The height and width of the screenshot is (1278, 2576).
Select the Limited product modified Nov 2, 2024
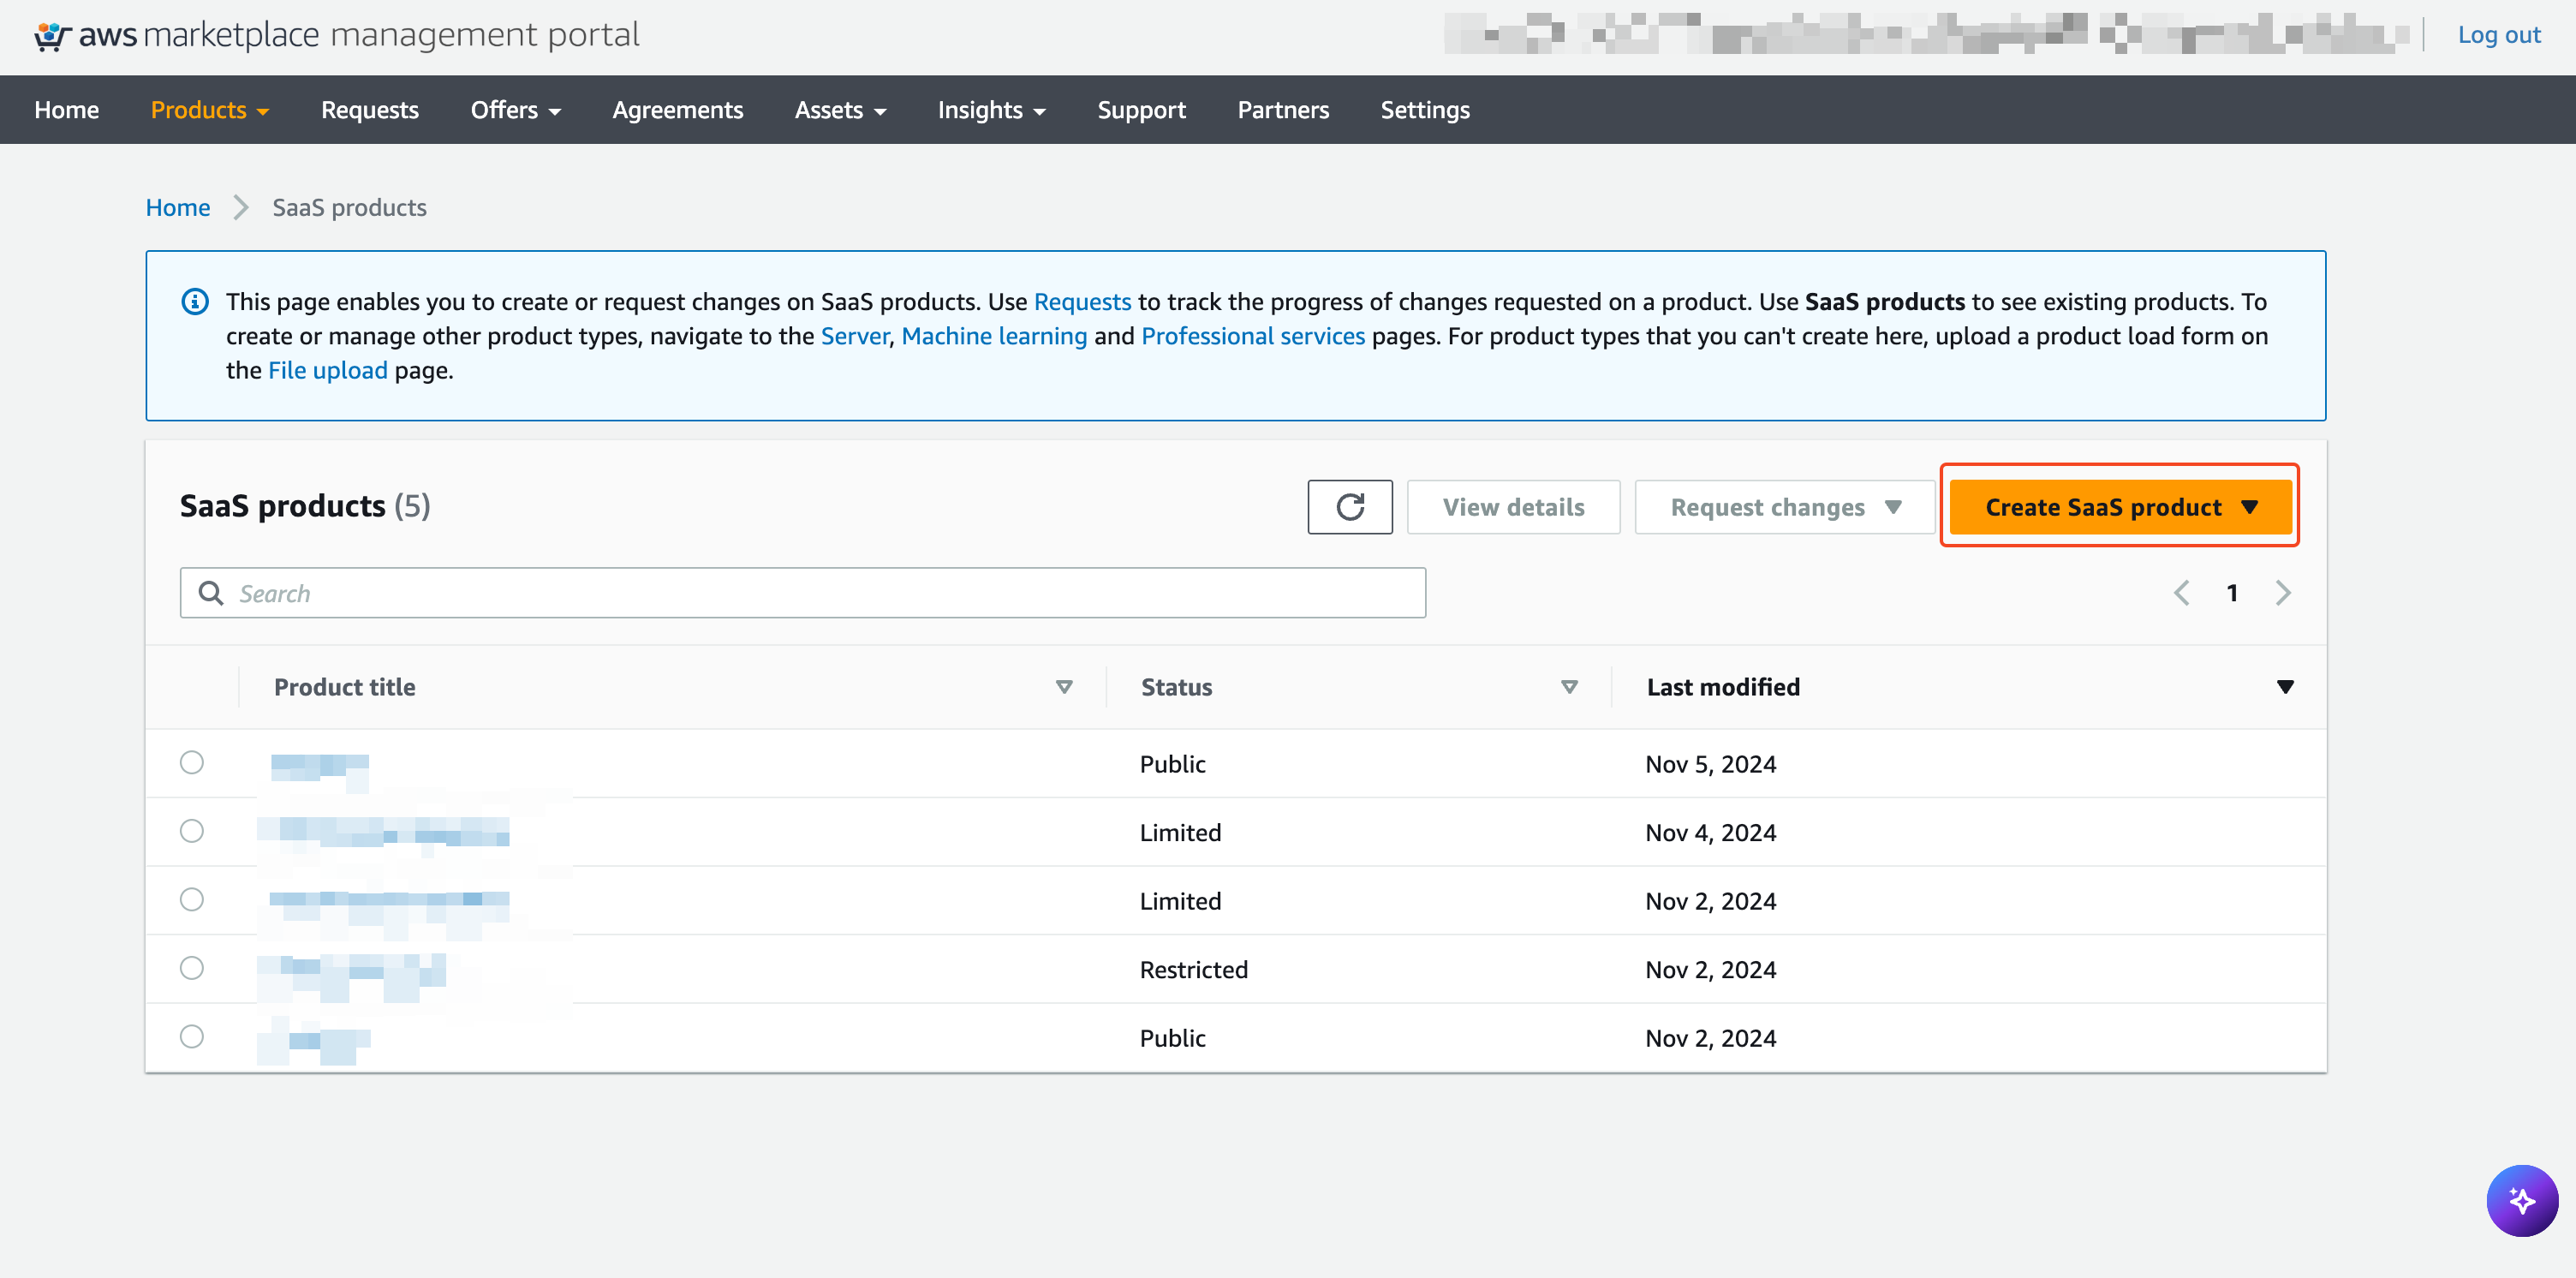[x=192, y=899]
